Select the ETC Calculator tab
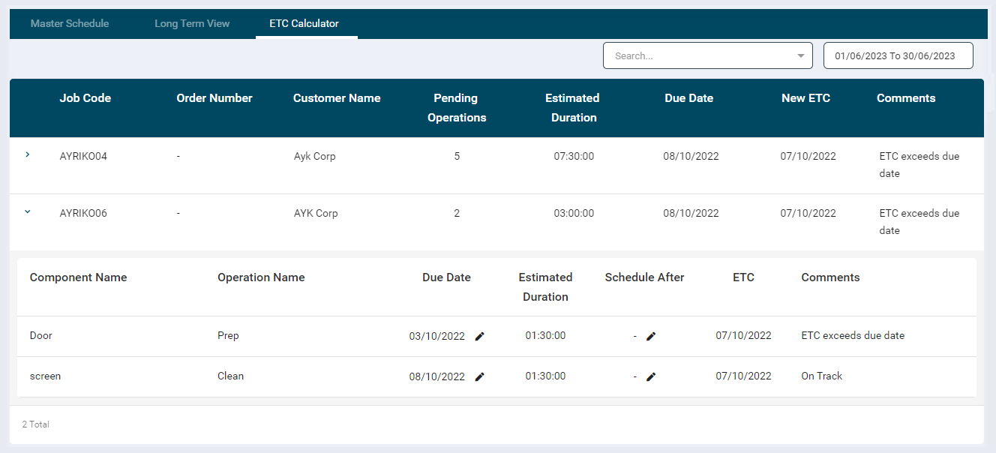Image resolution: width=996 pixels, height=453 pixels. 304,23
